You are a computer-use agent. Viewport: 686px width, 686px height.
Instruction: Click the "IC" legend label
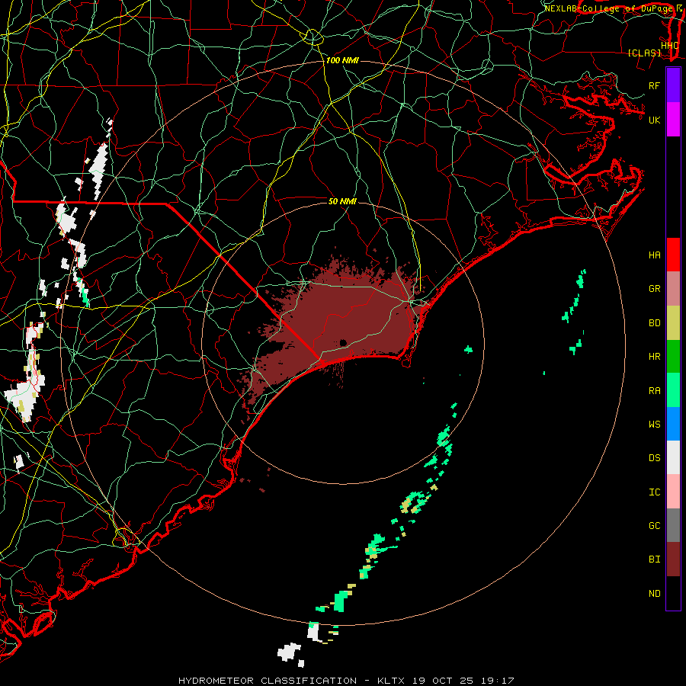point(655,492)
